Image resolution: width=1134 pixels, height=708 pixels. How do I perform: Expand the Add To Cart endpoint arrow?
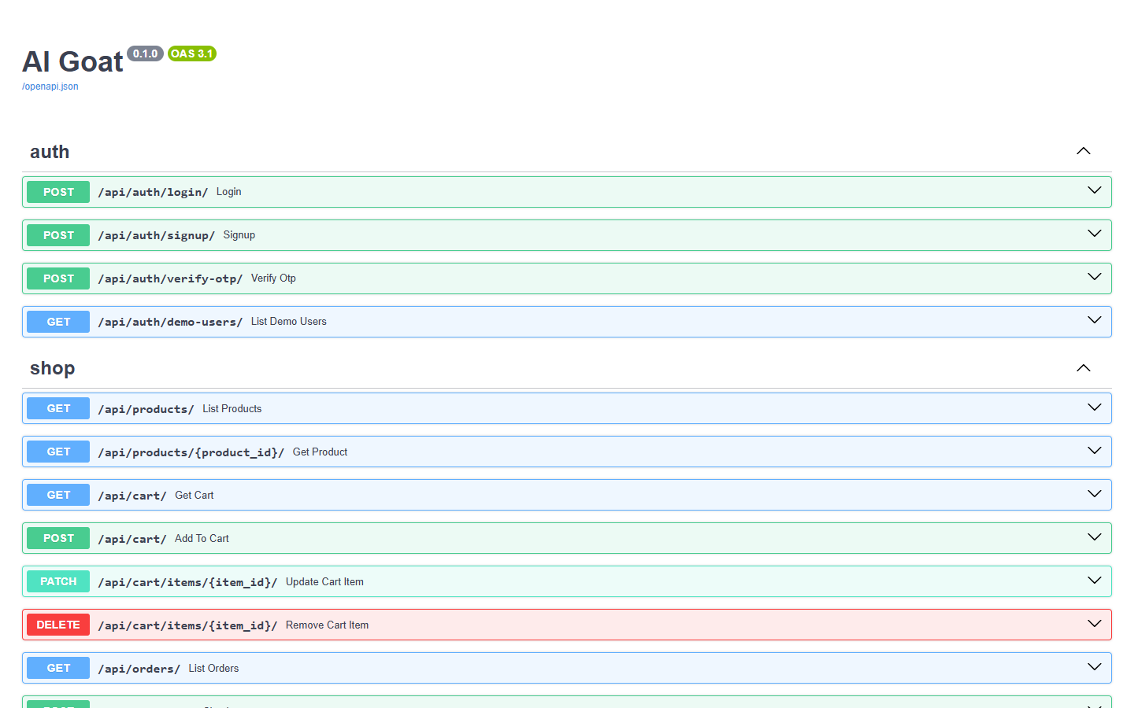[x=1095, y=537]
